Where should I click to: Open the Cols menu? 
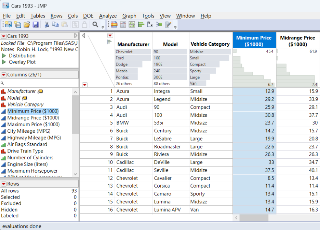pos(73,16)
